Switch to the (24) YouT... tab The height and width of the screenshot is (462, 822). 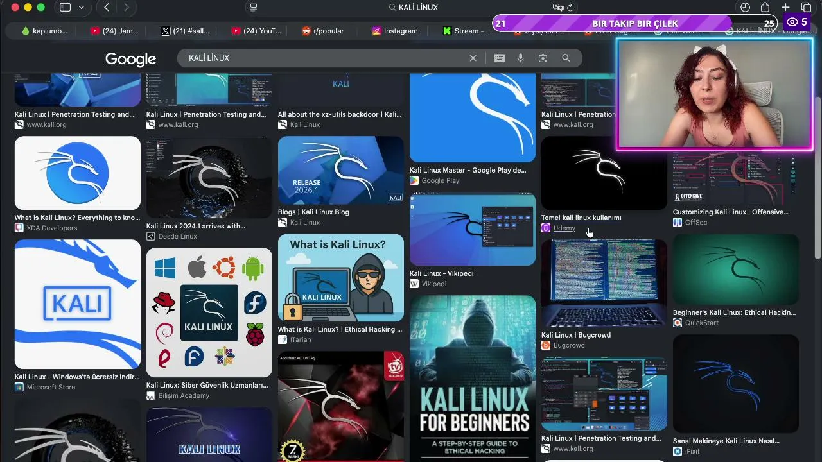pos(256,31)
